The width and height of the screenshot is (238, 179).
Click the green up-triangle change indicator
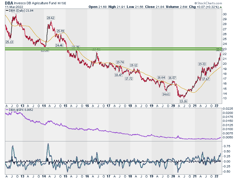221,7
